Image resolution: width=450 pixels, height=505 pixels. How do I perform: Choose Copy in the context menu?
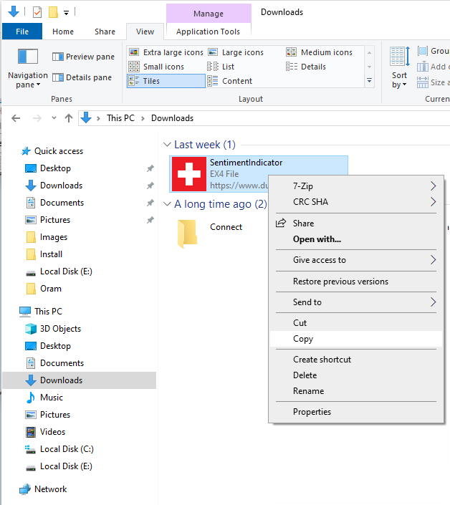point(356,339)
